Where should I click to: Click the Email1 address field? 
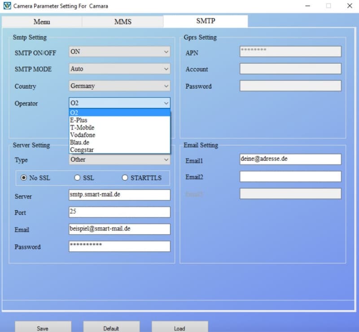click(x=290, y=159)
